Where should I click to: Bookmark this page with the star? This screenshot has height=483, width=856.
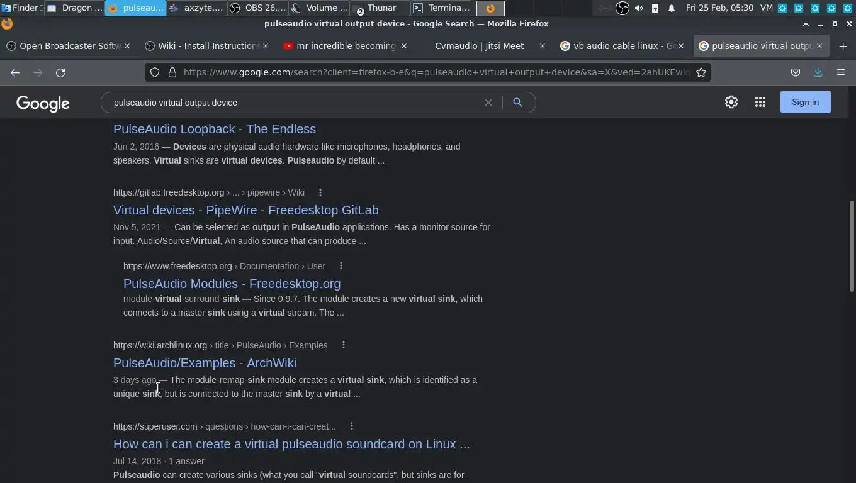pos(701,72)
